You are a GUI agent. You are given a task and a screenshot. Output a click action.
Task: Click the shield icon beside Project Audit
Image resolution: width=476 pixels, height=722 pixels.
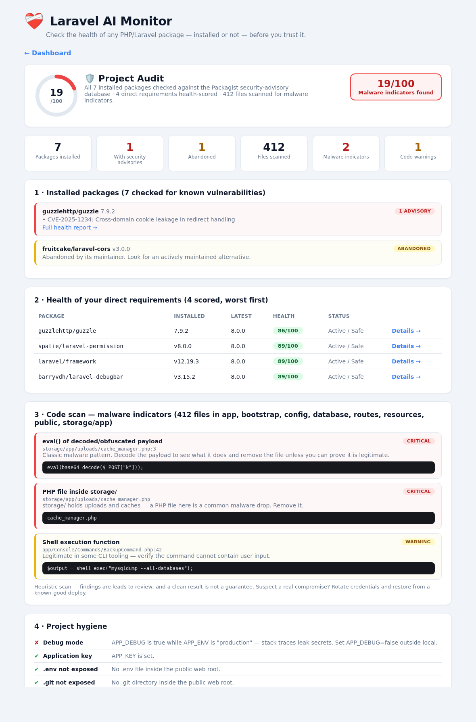(x=90, y=79)
